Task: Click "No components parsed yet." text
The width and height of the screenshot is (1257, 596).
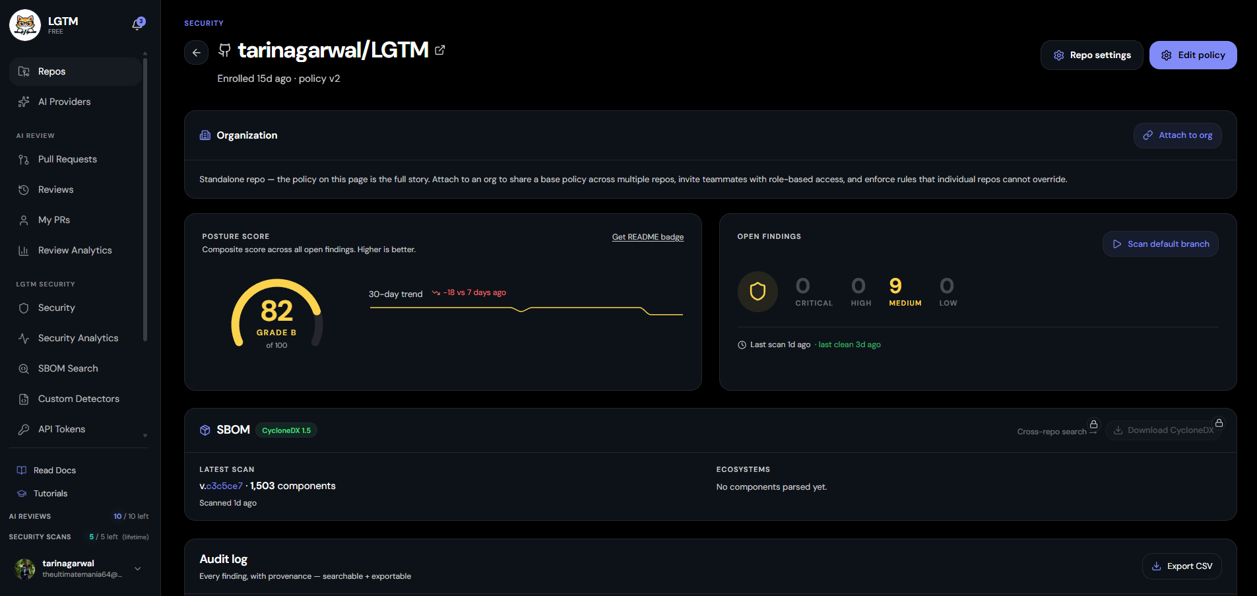Action: coord(771,487)
